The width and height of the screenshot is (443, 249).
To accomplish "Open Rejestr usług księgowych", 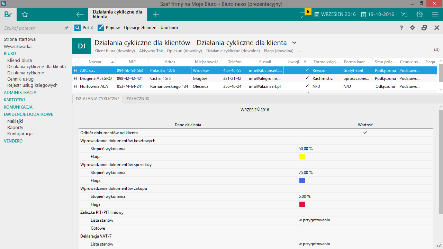I will (x=32, y=85).
